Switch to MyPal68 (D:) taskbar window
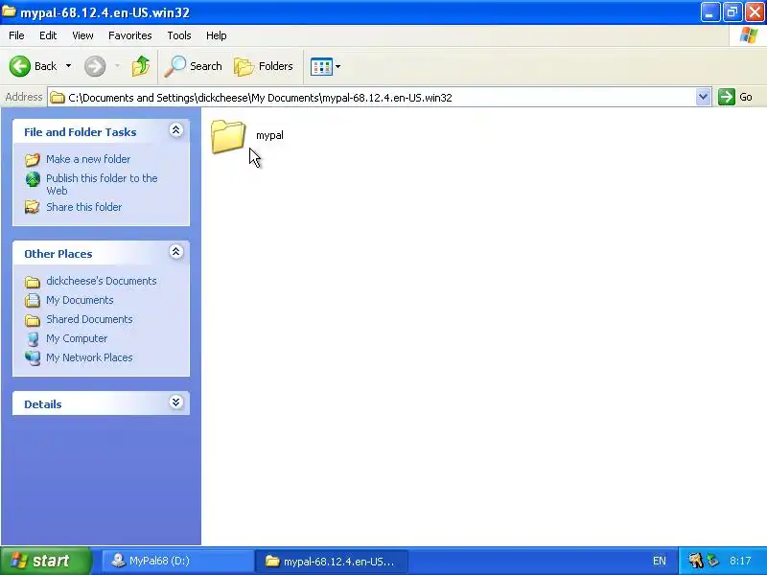Image resolution: width=767 pixels, height=575 pixels. [x=177, y=561]
